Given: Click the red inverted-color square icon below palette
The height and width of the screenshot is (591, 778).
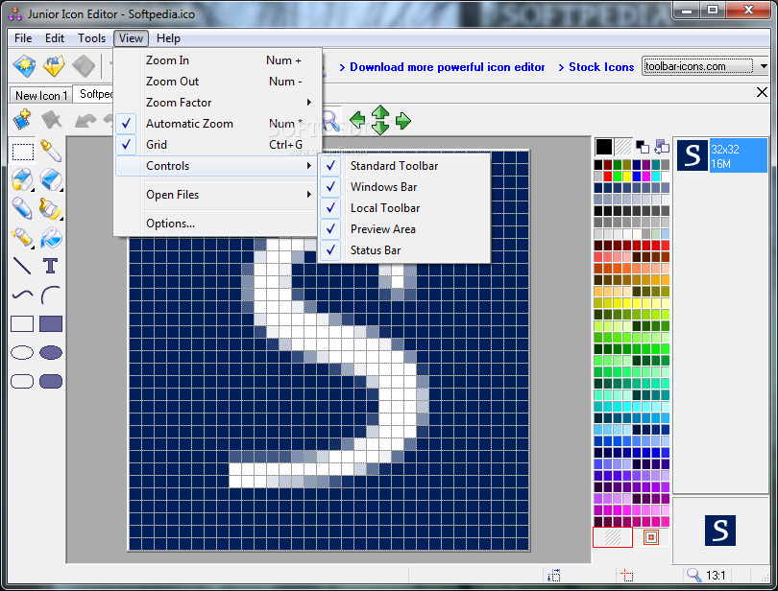Looking at the screenshot, I should click(x=651, y=537).
